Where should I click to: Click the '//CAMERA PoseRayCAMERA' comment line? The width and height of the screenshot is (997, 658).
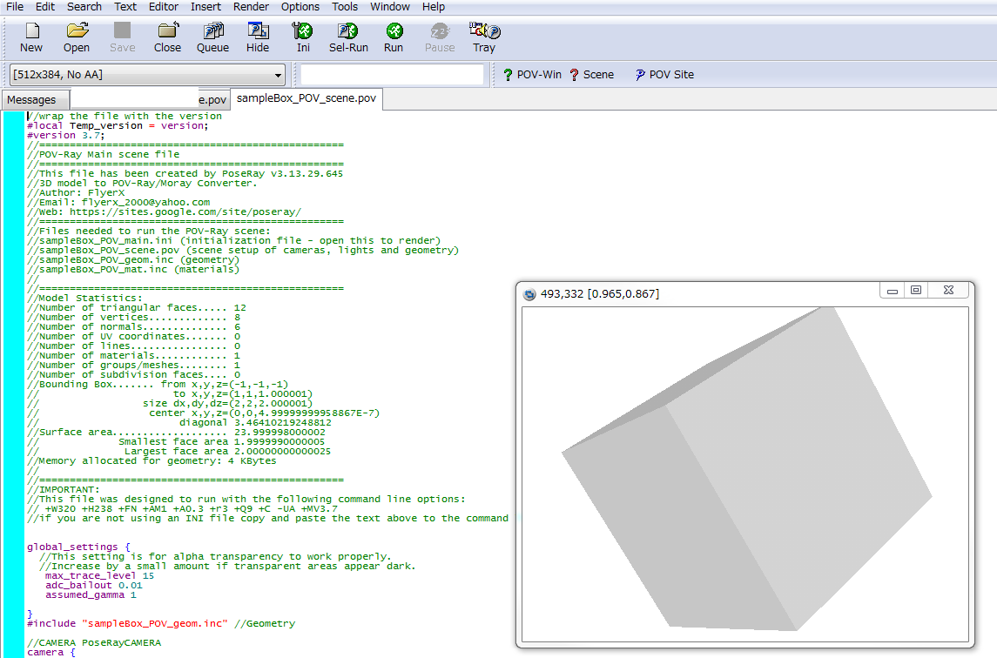[94, 642]
